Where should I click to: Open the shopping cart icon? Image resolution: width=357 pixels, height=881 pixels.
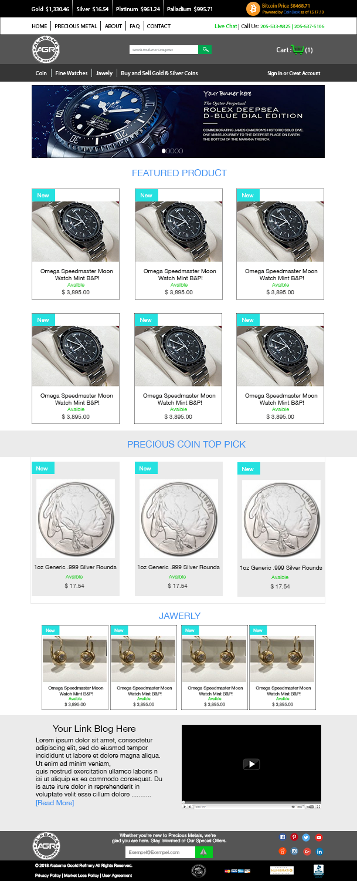[297, 50]
